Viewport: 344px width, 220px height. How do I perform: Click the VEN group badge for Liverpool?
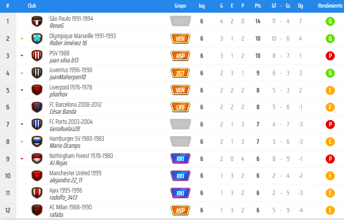tap(180, 90)
